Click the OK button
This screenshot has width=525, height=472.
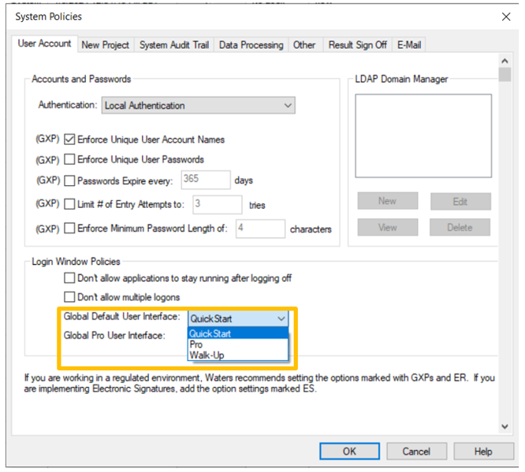349,452
